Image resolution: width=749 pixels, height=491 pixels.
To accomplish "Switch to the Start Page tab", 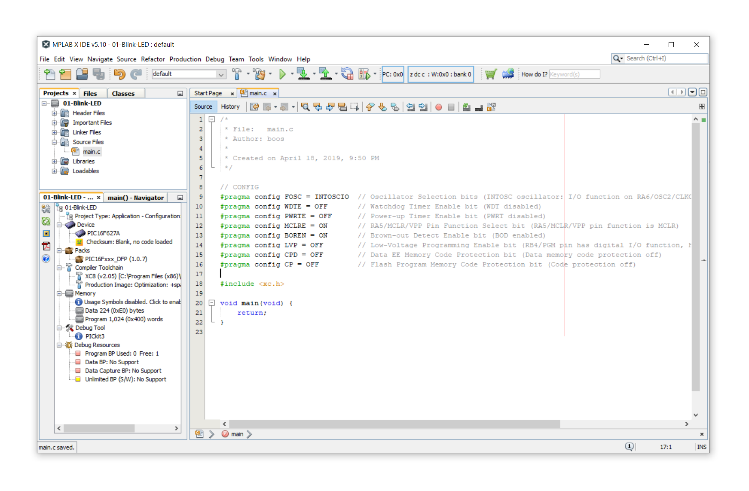I will (x=208, y=93).
